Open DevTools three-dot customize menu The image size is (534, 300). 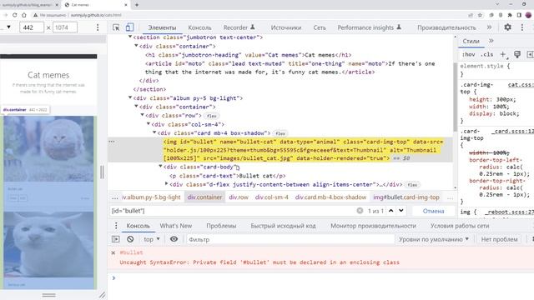pos(522,27)
